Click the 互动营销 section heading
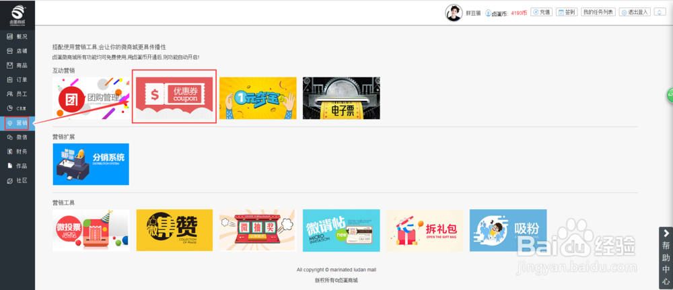The height and width of the screenshot is (290, 673). coord(64,70)
